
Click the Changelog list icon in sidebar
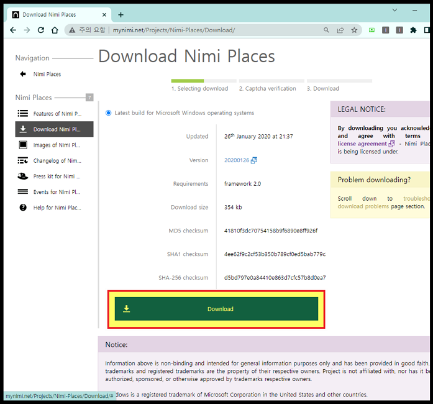click(x=22, y=160)
